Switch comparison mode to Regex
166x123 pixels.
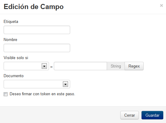point(134,66)
